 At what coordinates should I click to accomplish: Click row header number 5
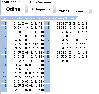pyautogui.click(x=4, y=40)
